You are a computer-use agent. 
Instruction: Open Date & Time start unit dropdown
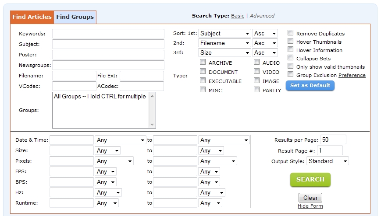[x=121, y=140]
